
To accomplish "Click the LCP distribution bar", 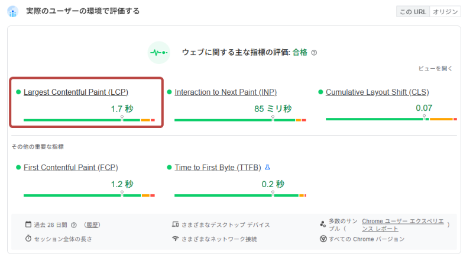I will pos(89,120).
